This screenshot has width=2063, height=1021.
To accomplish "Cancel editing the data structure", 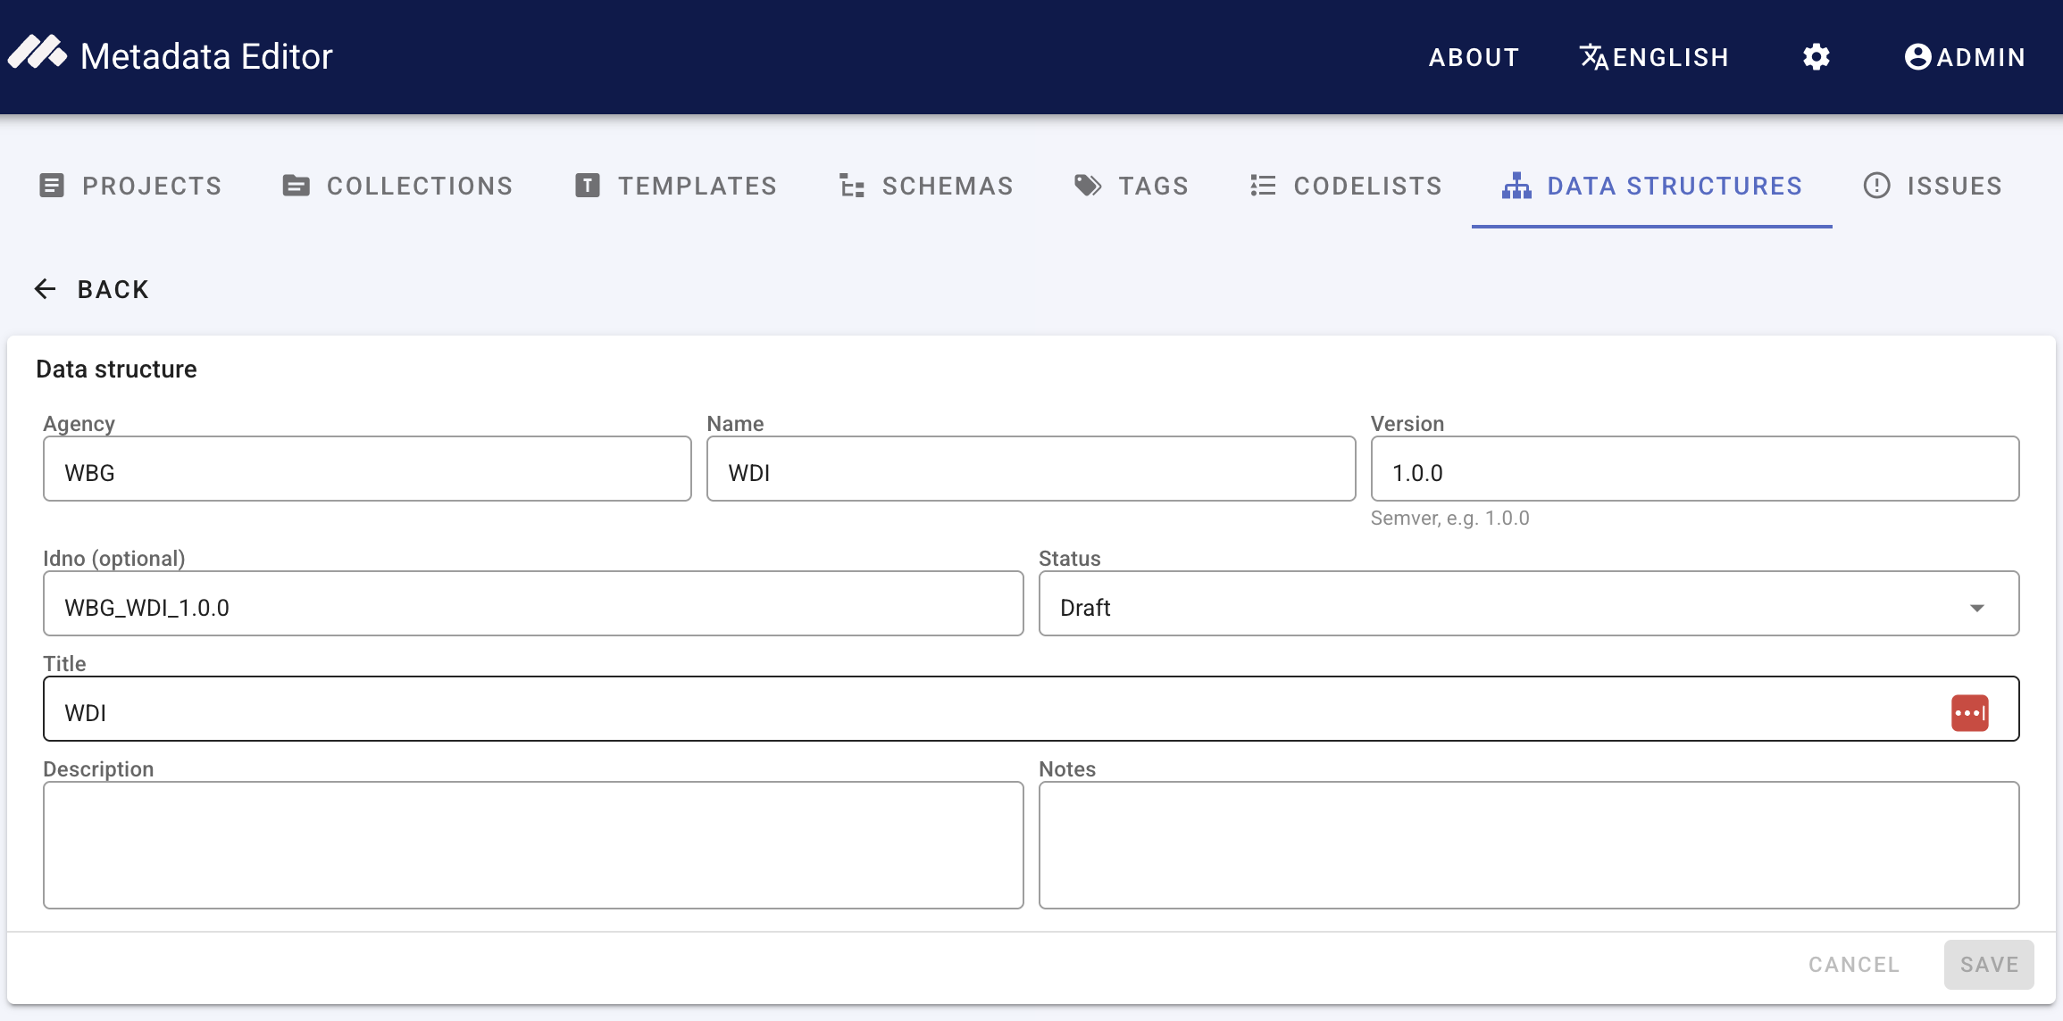I will click(1854, 965).
